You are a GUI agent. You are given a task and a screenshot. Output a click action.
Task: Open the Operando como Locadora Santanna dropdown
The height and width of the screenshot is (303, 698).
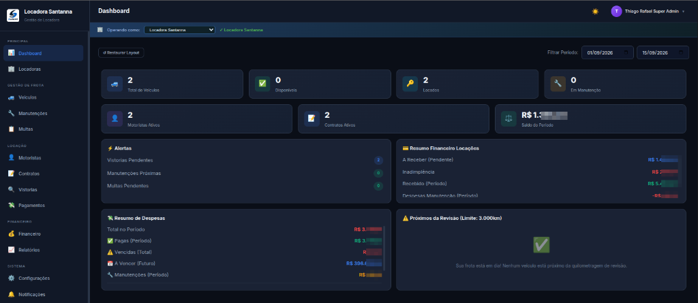(180, 30)
